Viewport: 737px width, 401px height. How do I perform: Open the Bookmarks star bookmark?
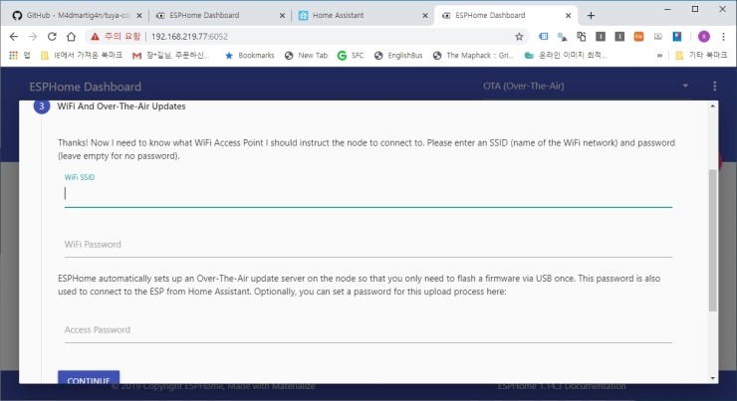(250, 56)
